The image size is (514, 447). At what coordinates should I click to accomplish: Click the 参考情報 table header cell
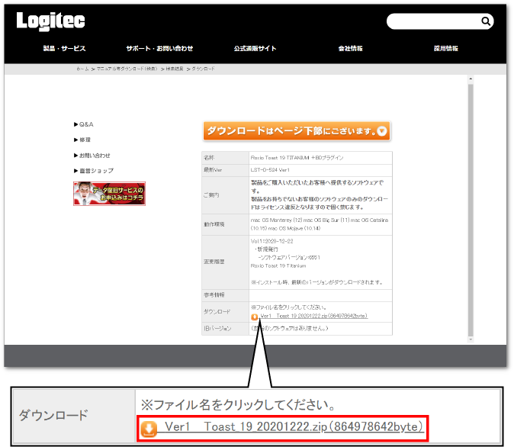pyautogui.click(x=225, y=295)
